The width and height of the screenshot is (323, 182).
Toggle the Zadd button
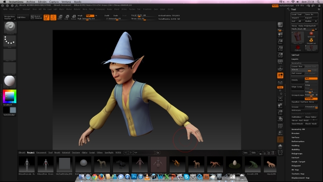tap(106, 16)
